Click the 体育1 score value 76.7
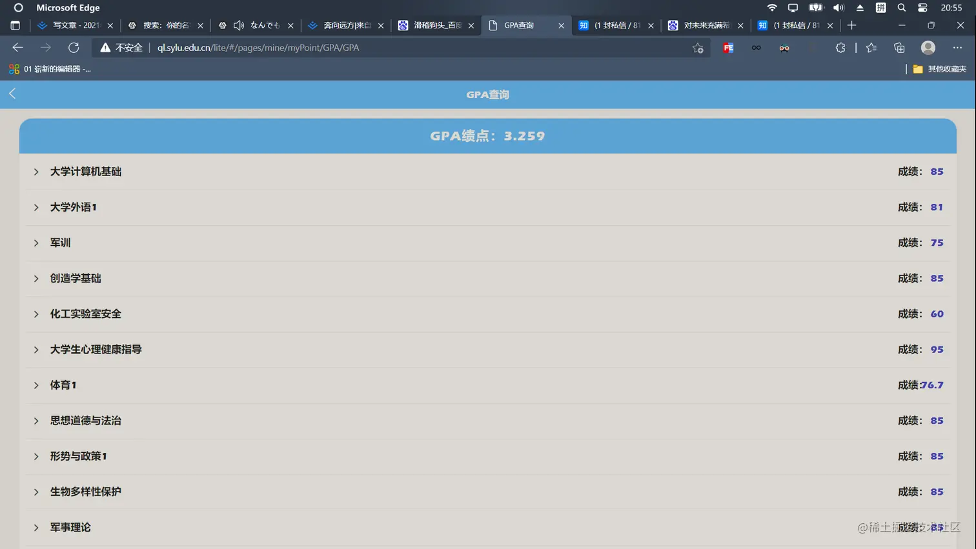The image size is (976, 549). [x=932, y=385]
